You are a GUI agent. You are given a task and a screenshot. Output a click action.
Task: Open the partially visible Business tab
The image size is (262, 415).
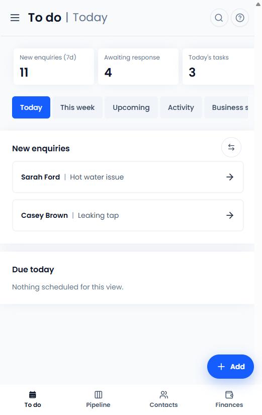[226, 107]
